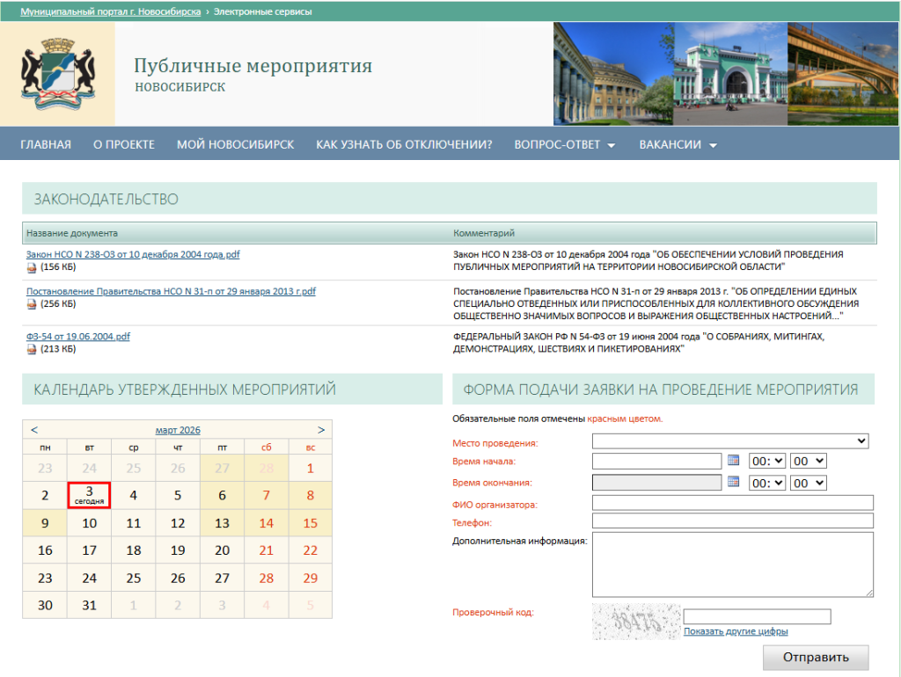
Task: Go to previous month in calendar
Action: (x=34, y=430)
